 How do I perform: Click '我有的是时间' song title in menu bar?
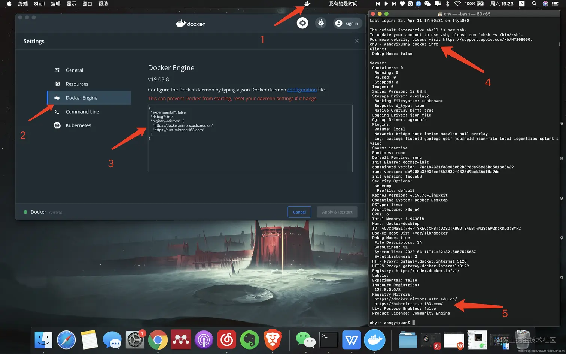[x=343, y=4]
